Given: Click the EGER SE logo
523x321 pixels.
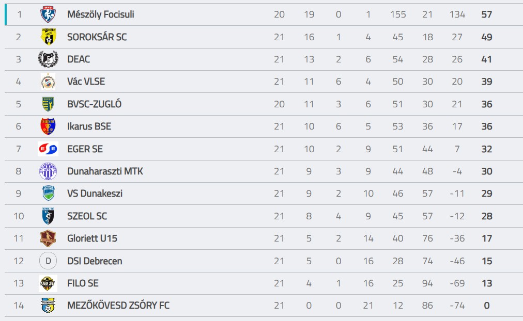Looking at the screenshot, I should pos(48,149).
